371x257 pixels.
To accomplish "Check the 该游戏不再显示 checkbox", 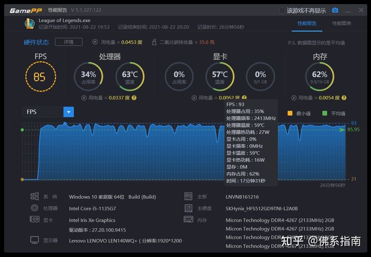I will click(282, 10).
